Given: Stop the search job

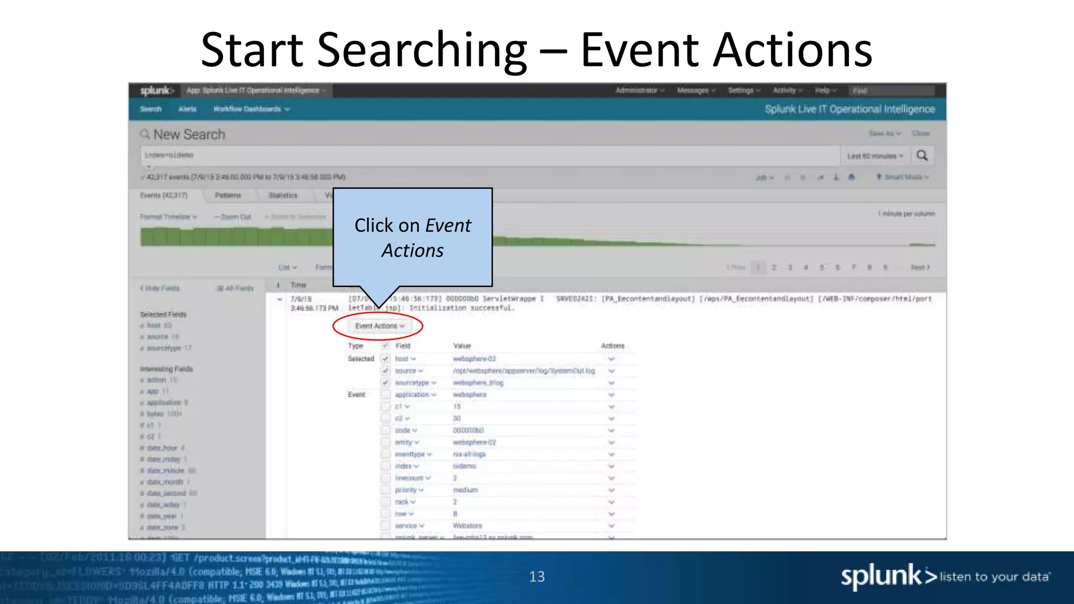Looking at the screenshot, I should 803,177.
